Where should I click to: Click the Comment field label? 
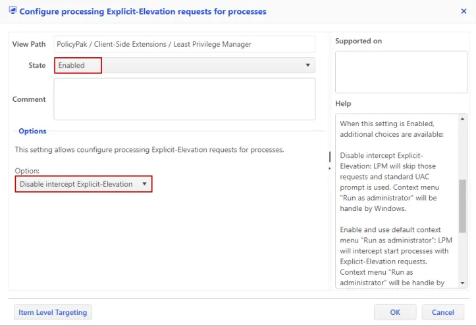(29, 99)
